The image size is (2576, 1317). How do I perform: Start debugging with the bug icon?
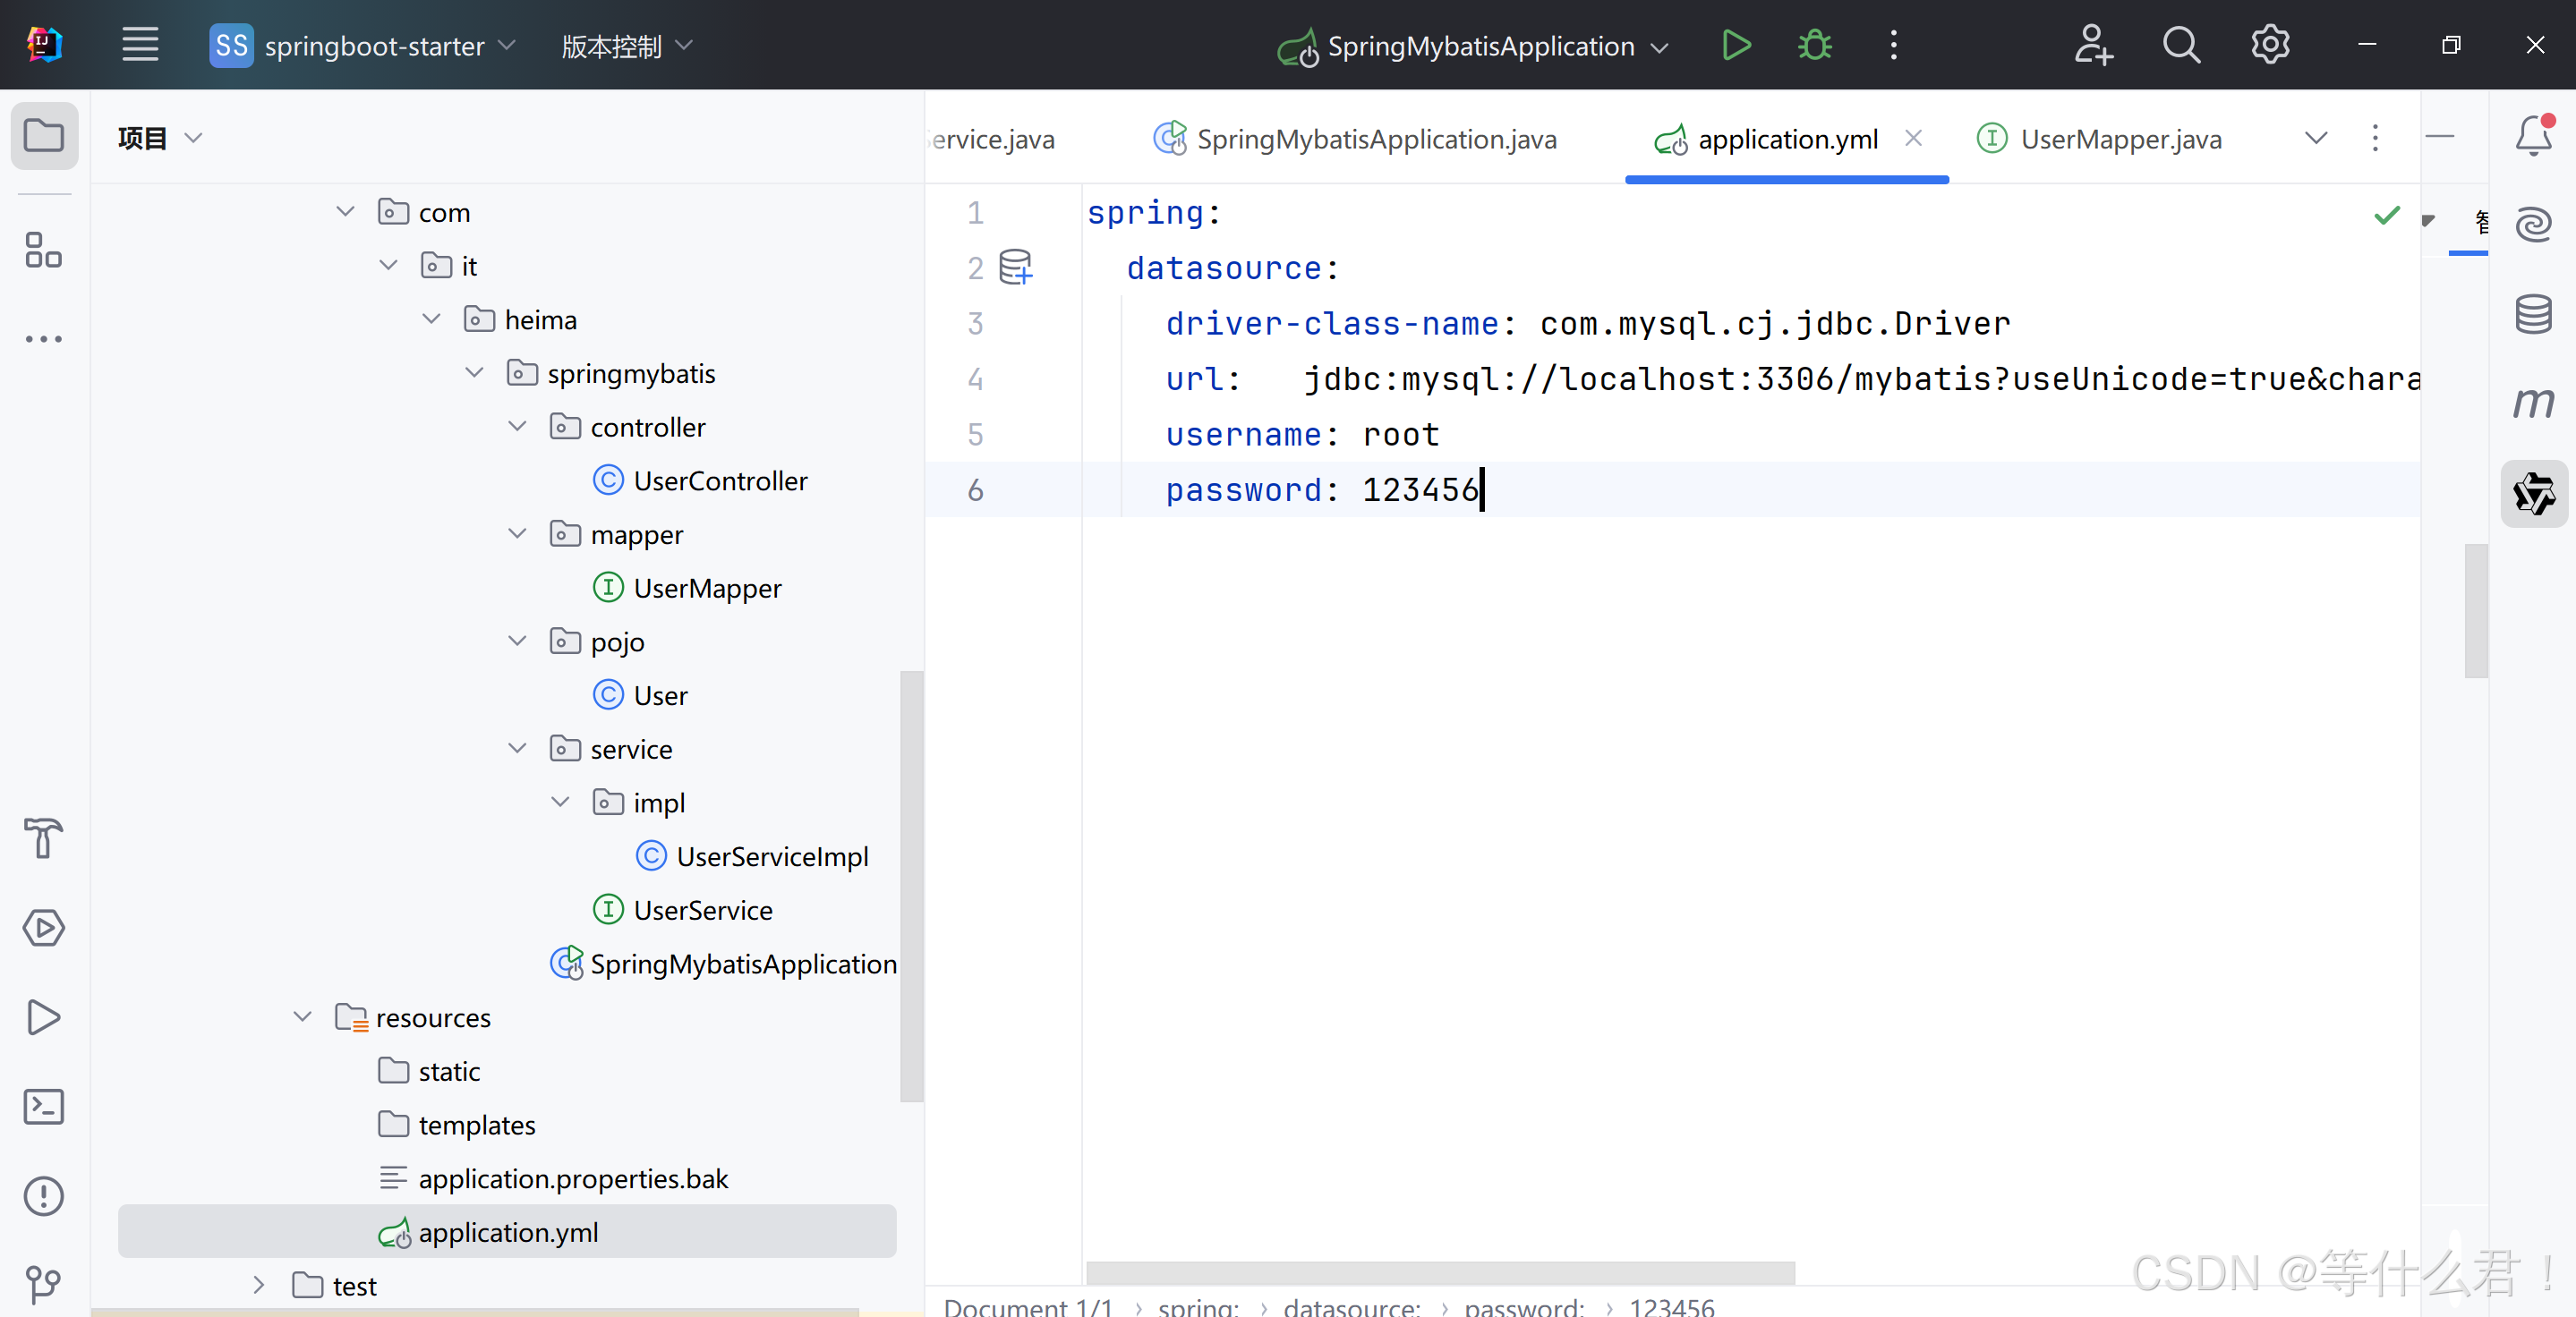point(1814,45)
